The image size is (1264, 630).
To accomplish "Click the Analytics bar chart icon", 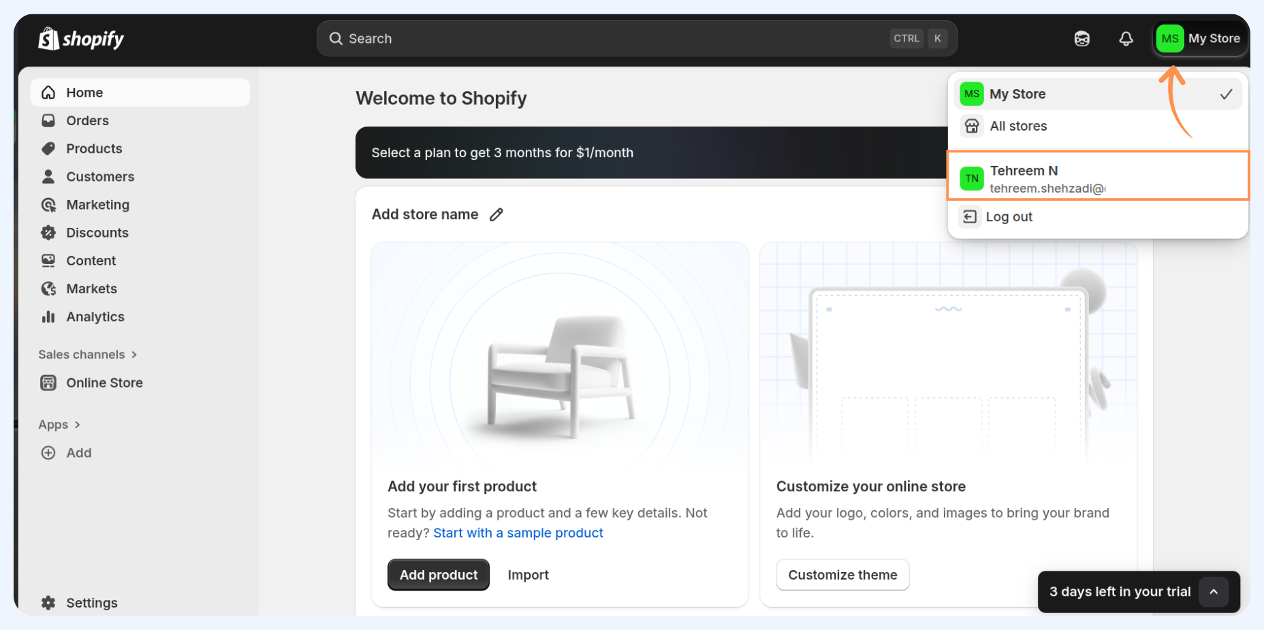I will 48,316.
